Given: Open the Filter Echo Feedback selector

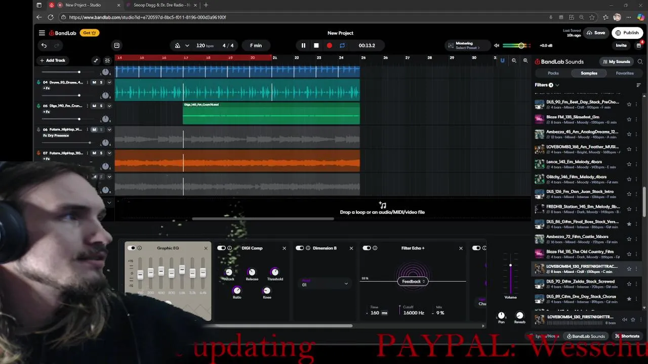Looking at the screenshot, I should point(413,282).
